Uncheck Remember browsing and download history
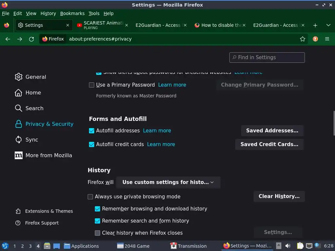This screenshot has width=335, height=251. pyautogui.click(x=97, y=209)
